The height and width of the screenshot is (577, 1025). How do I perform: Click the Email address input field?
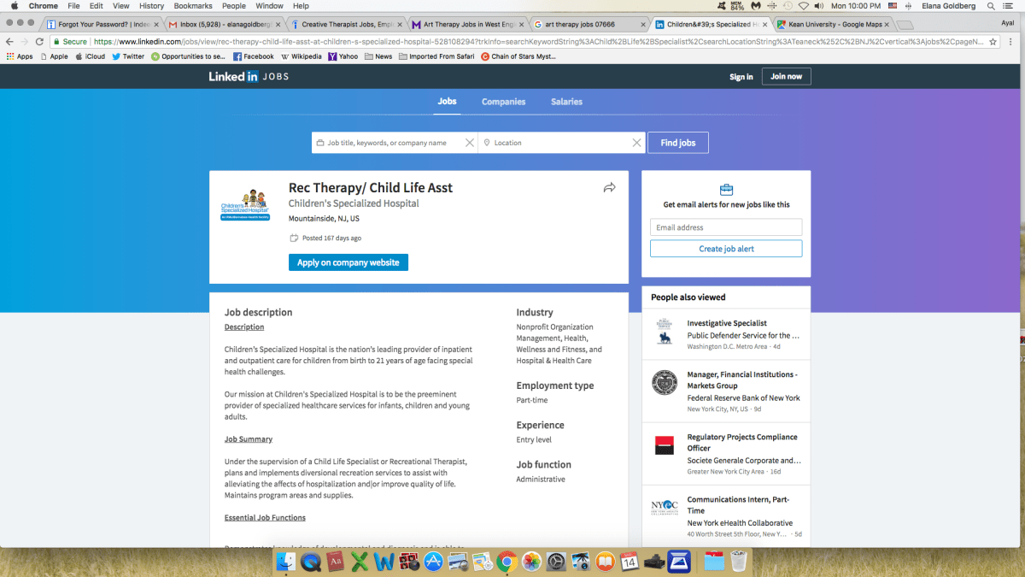[726, 227]
